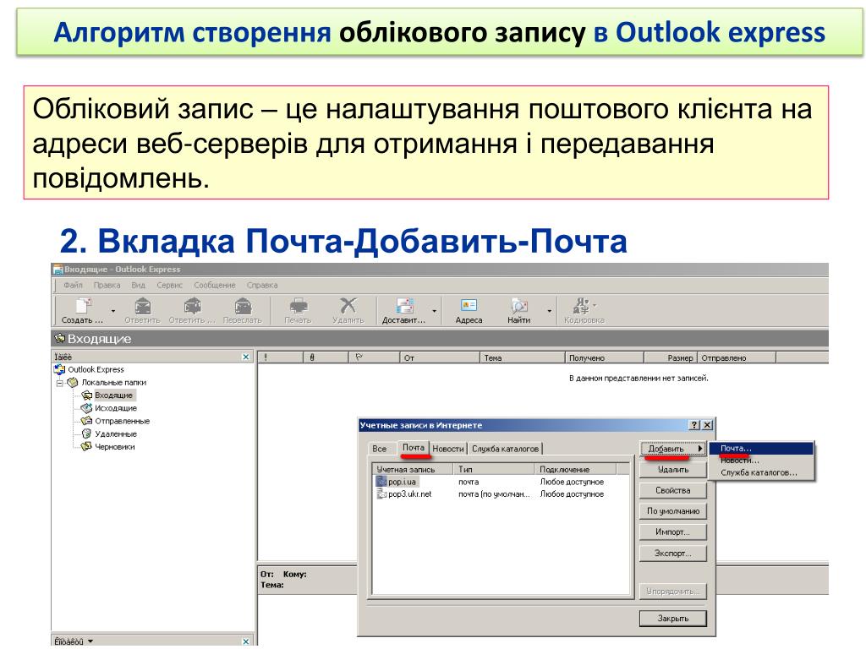Select the Отправленные folder
This screenshot has width=866, height=649.
tap(122, 421)
